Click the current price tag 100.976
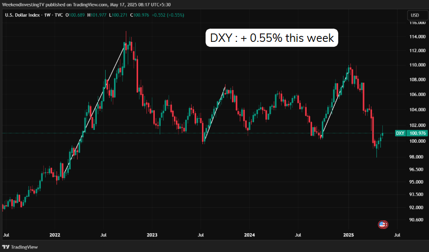 [x=418, y=133]
